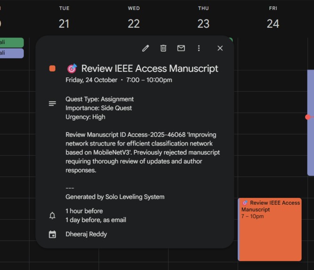Select the title 'Review IEEE Access Manuscript'
The width and height of the screenshot is (314, 270).
(150, 68)
